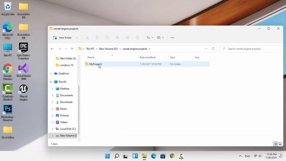Open Pictures in the navigation pane
This screenshot has height=161, width=286.
[x=63, y=115]
